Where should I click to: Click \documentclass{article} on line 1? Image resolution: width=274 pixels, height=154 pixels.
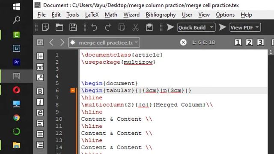coord(122,55)
